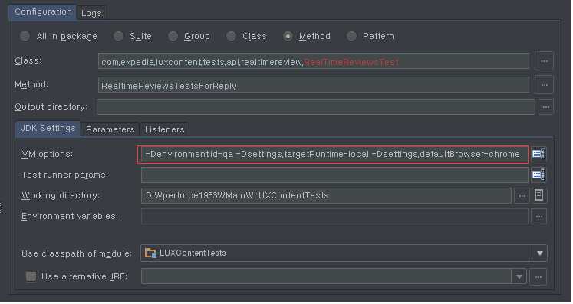Select the Pattern radio button
Screen dimensions: 573x304
click(x=351, y=36)
